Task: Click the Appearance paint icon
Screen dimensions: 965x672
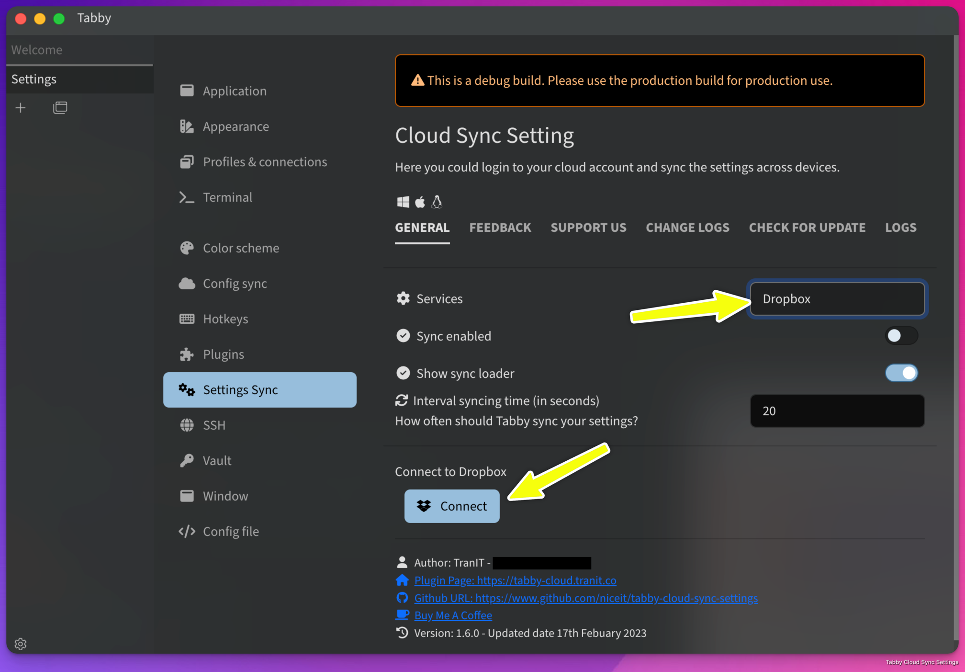Action: (x=187, y=126)
